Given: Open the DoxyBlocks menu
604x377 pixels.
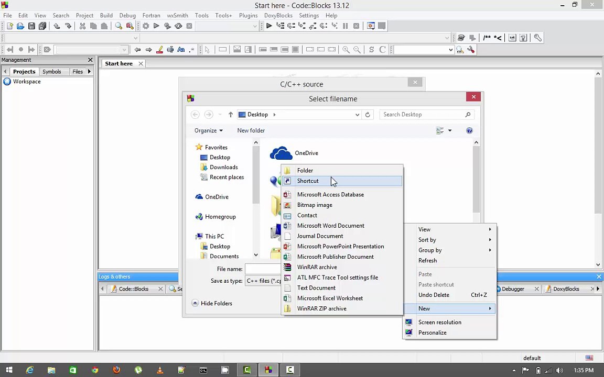Looking at the screenshot, I should tap(278, 15).
